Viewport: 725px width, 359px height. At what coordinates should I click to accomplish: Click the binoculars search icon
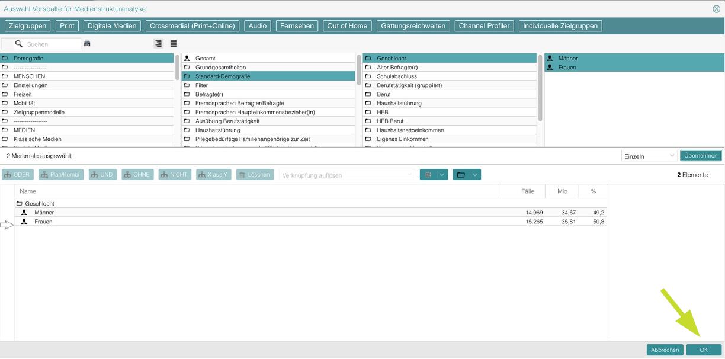87,44
